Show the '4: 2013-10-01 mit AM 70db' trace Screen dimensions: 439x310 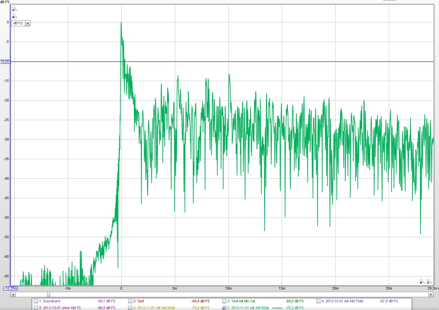[318, 301]
